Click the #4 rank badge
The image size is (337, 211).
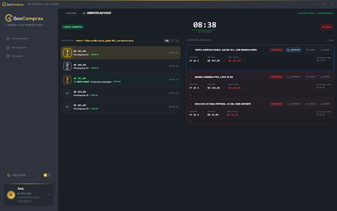coord(67,93)
